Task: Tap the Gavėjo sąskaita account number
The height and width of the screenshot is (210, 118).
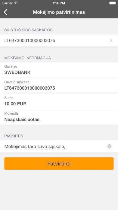Action: point(30,88)
